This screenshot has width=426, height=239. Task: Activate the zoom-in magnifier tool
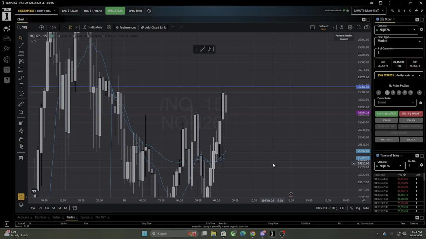21,112
